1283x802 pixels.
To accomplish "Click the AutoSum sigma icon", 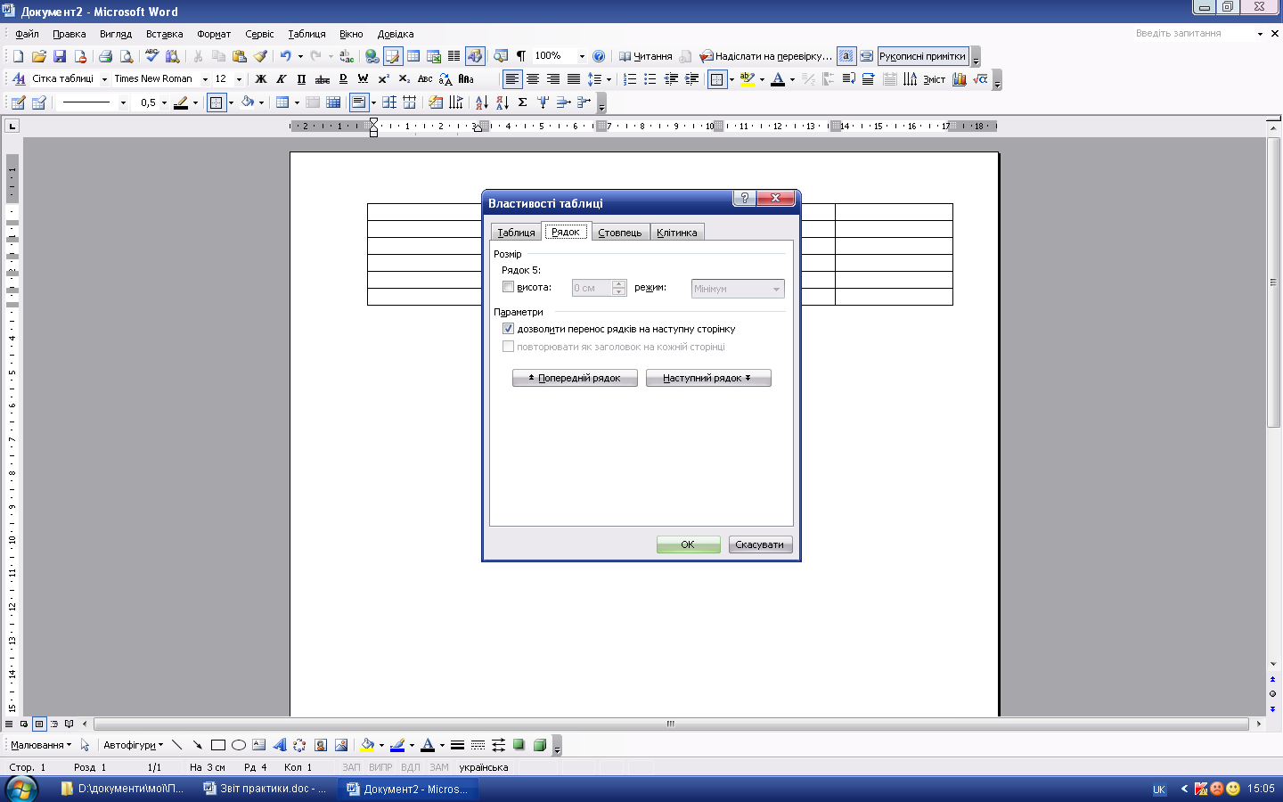I will 523,102.
